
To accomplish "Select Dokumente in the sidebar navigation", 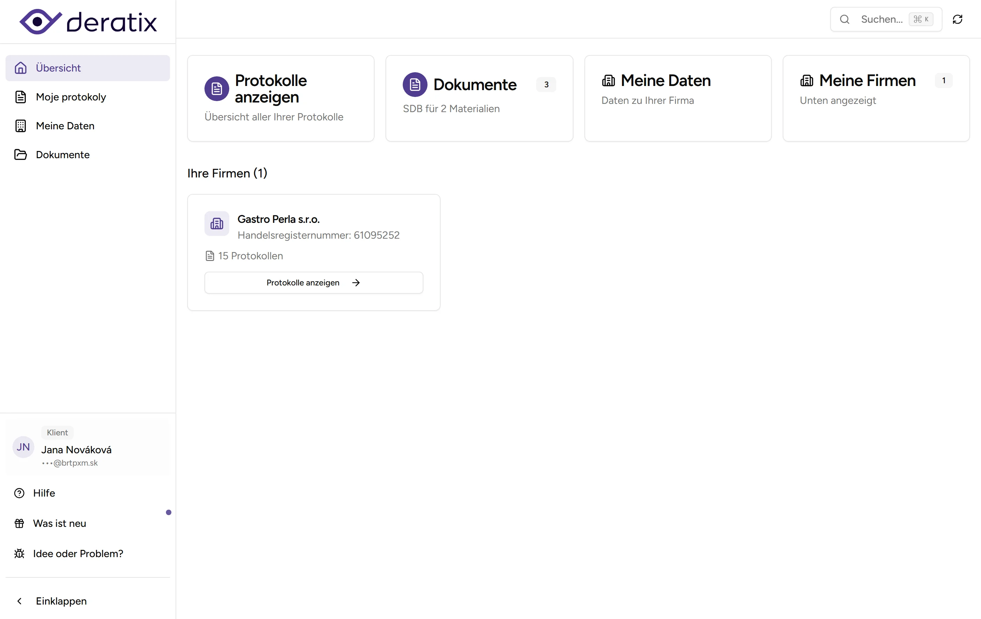I will (x=62, y=155).
